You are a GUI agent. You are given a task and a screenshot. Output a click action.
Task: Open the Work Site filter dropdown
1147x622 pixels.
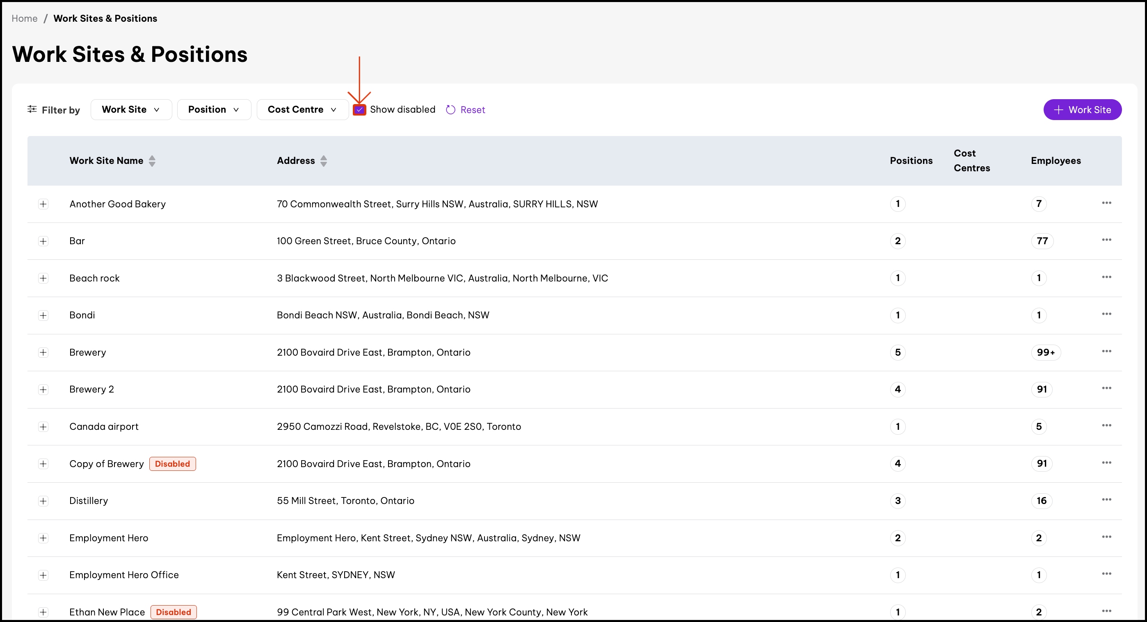coord(131,110)
